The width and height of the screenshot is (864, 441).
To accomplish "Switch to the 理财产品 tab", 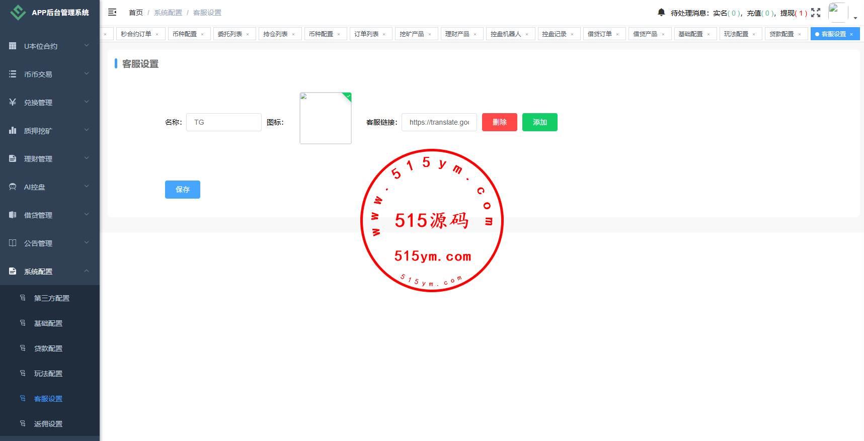I will (x=457, y=34).
